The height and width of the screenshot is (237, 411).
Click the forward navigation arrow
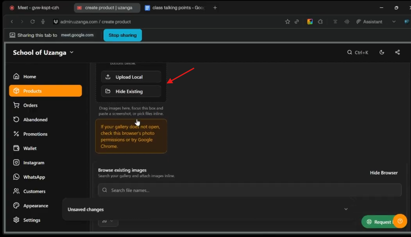22,22
